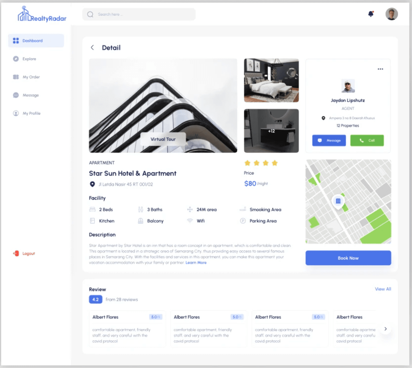Click the location pin beside property address
The height and width of the screenshot is (368, 412).
pyautogui.click(x=92, y=184)
